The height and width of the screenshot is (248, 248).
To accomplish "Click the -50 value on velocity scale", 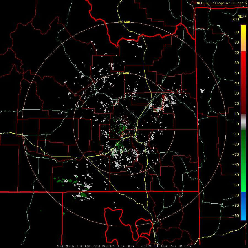I will [x=236, y=175].
